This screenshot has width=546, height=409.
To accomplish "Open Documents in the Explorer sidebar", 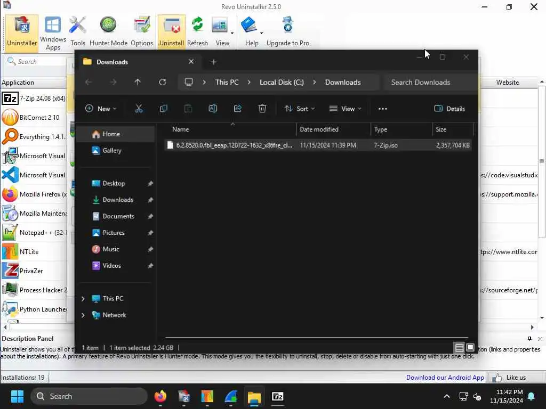I will [x=116, y=216].
